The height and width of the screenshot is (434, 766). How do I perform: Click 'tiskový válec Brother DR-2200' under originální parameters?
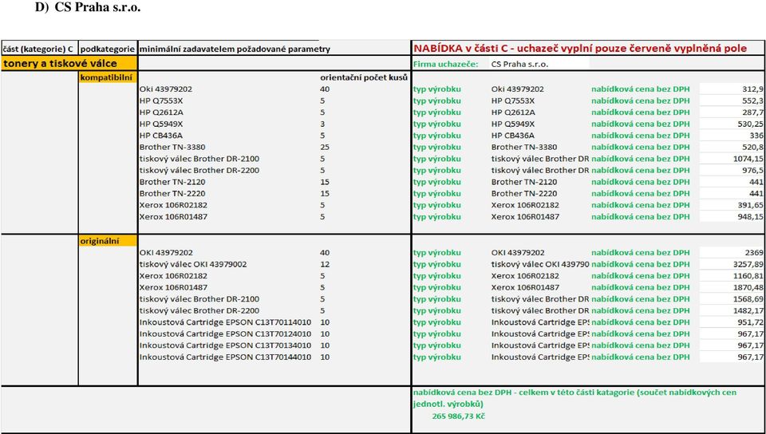(x=199, y=310)
